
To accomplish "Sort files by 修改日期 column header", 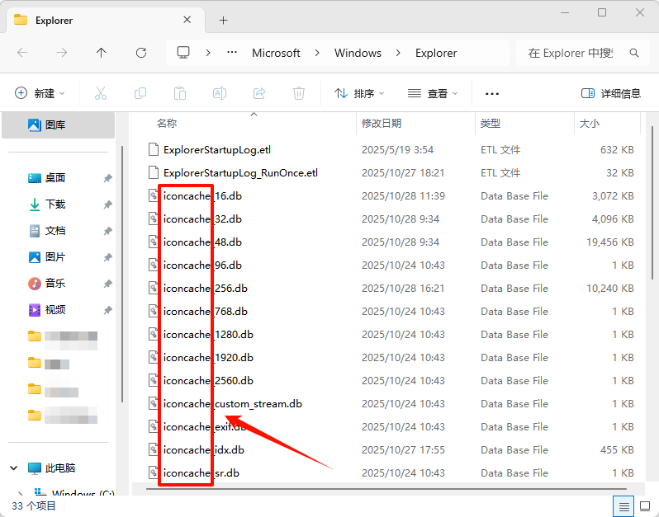I will coord(382,123).
